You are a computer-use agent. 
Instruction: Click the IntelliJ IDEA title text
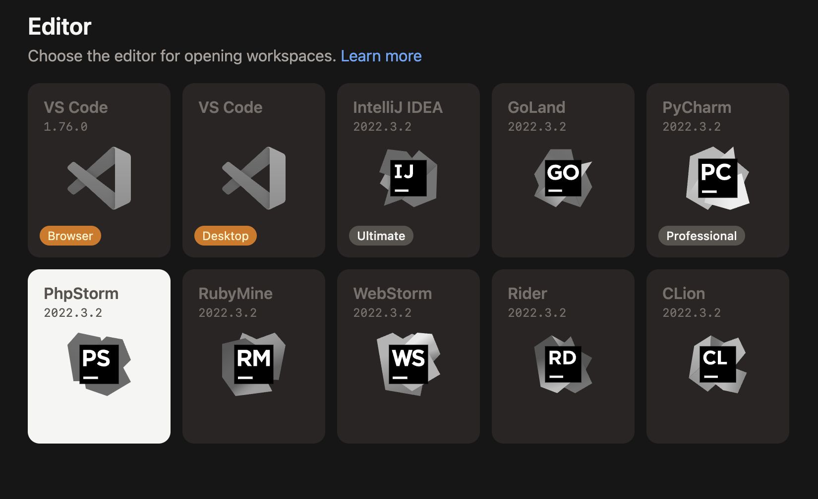coord(398,107)
